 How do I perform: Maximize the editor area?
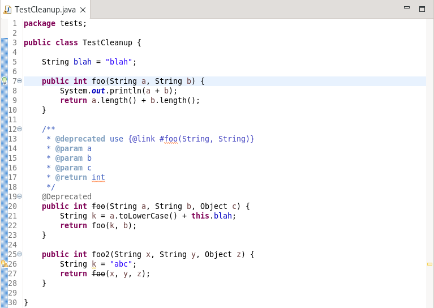[x=422, y=9]
